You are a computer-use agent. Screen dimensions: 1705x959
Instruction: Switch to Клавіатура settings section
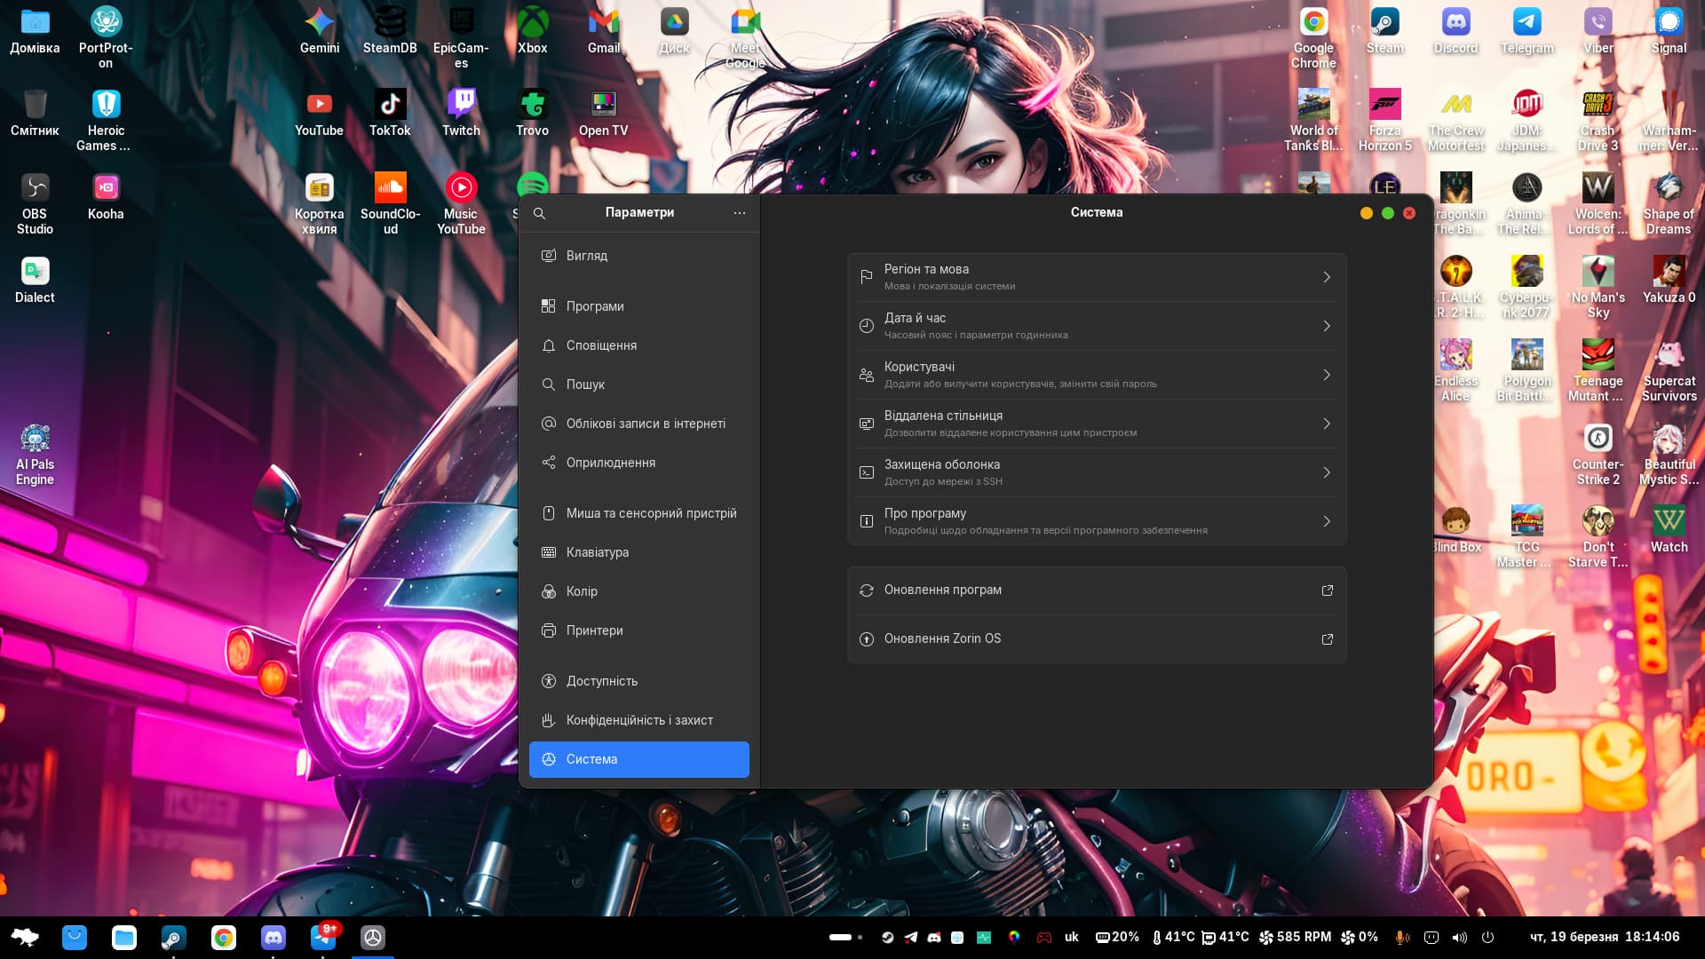[597, 552]
